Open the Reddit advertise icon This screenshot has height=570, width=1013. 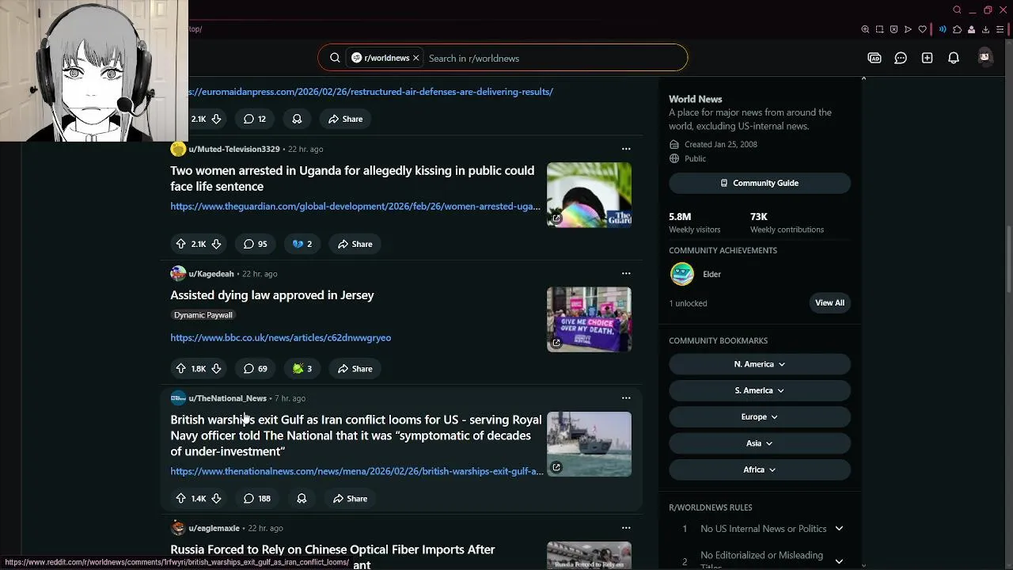point(875,58)
